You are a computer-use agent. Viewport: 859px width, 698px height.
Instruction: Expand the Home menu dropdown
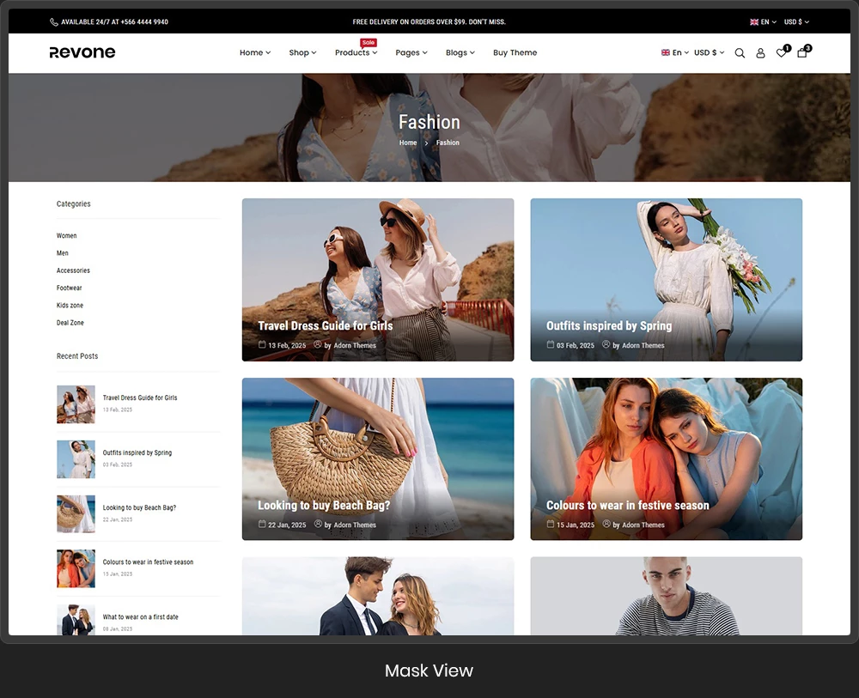254,52
